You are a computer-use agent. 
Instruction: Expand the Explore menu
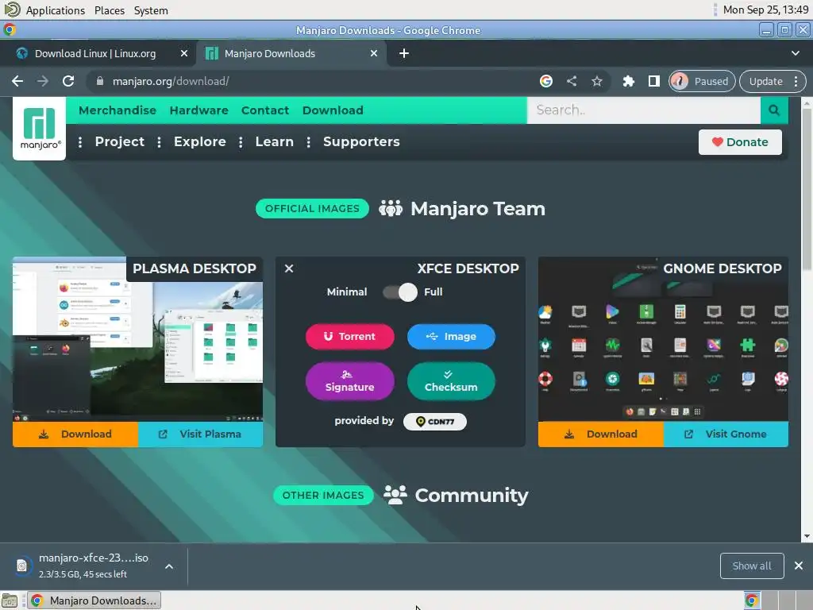pos(199,141)
